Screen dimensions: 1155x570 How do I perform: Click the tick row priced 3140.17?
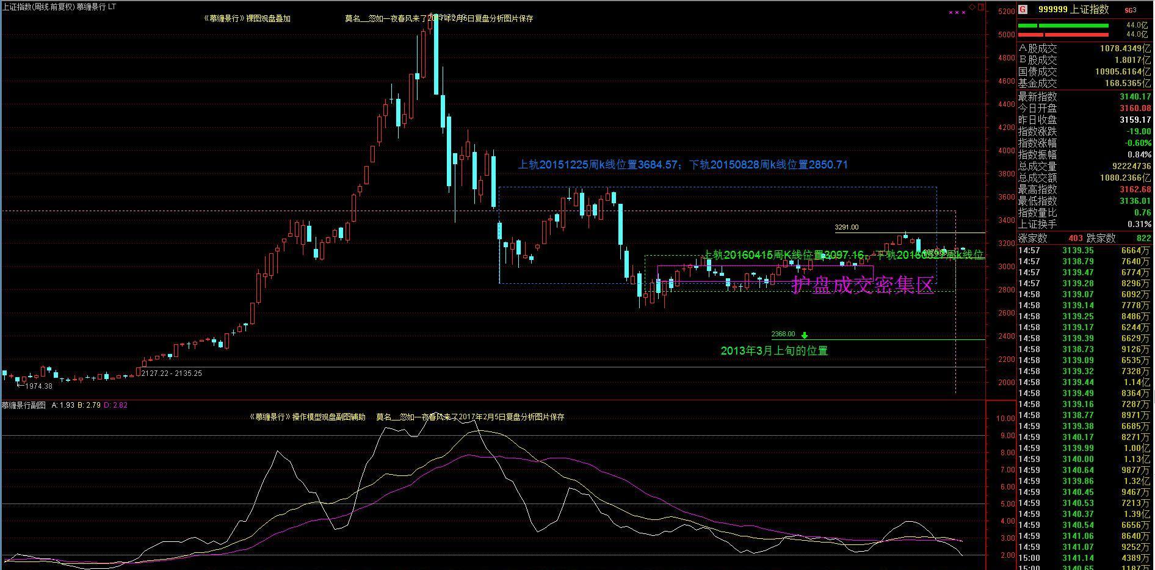(1085, 437)
